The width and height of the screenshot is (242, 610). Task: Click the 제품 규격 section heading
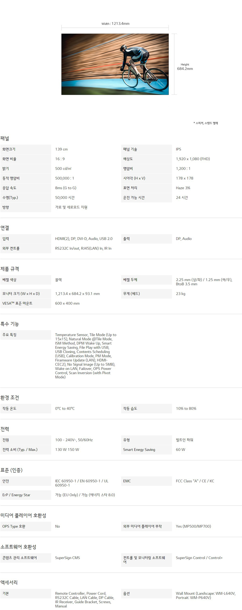10,269
